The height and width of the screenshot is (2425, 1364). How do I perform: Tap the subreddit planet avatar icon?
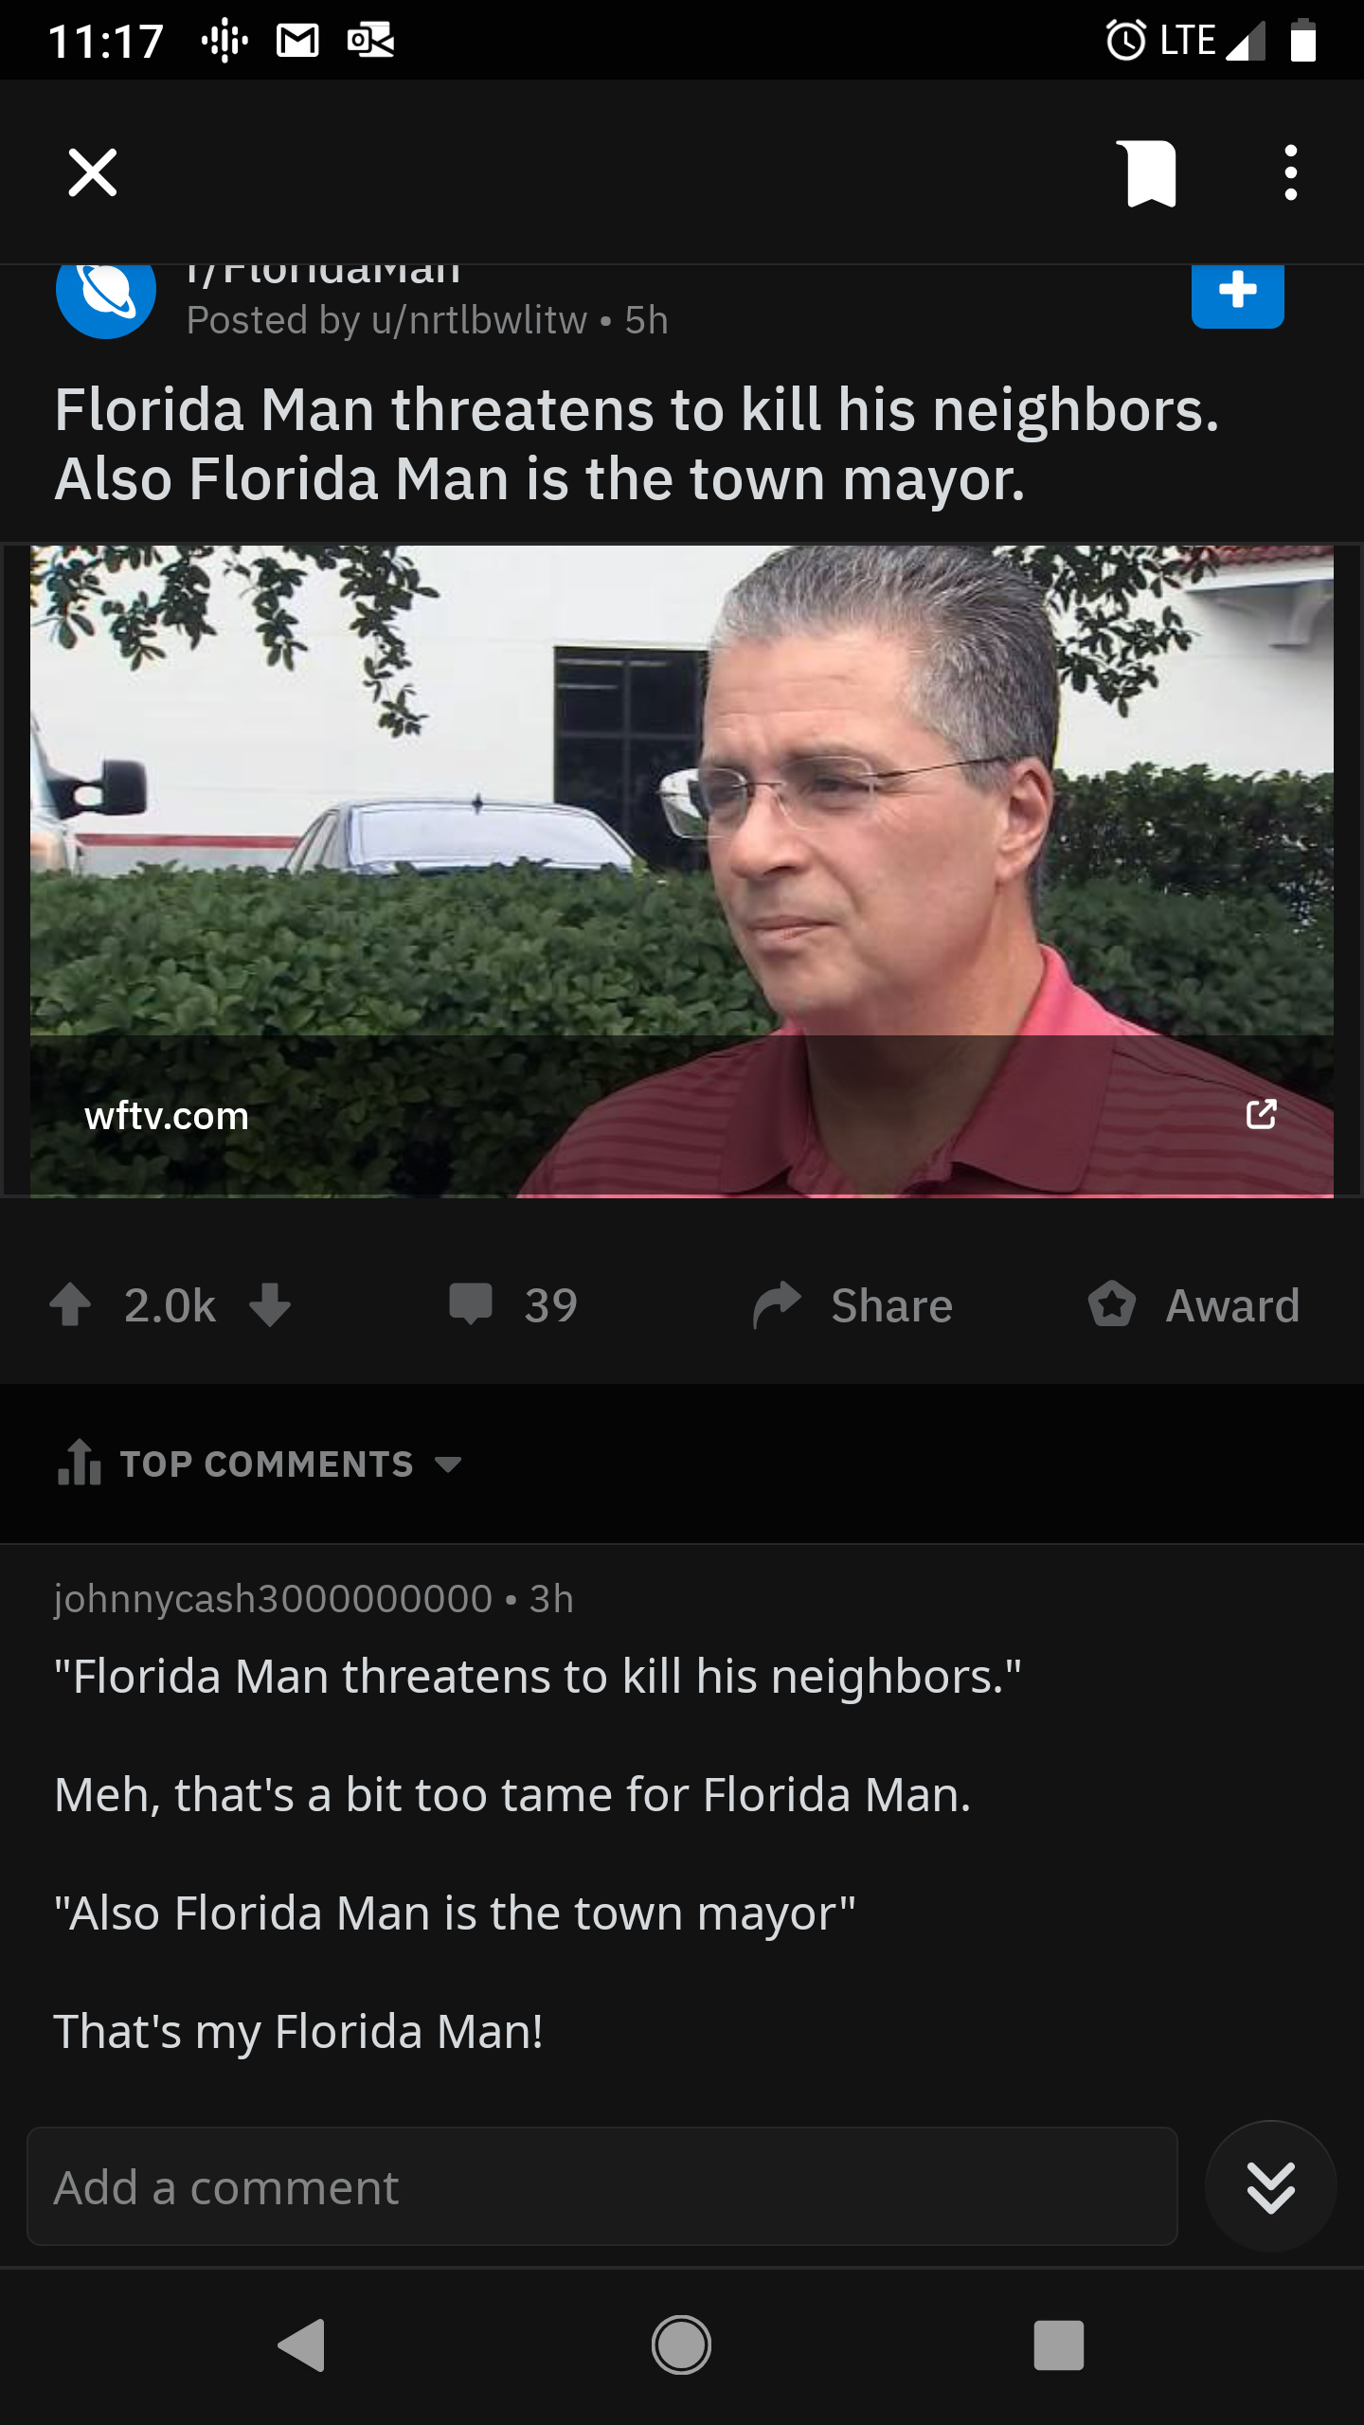tap(106, 299)
